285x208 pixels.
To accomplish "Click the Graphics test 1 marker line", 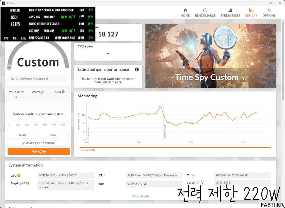I will point(87,121).
